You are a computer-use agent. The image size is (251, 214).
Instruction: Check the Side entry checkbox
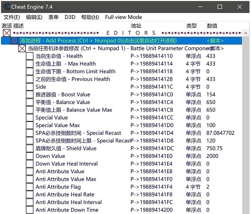[30, 87]
